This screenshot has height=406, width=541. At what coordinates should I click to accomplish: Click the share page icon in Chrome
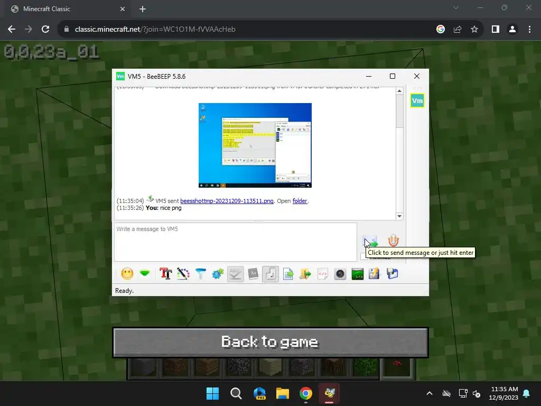(x=458, y=30)
